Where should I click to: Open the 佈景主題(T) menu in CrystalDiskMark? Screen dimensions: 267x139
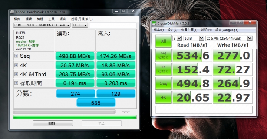click(189, 30)
